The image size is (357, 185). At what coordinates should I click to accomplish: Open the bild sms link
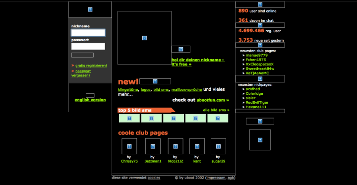pos(161,90)
